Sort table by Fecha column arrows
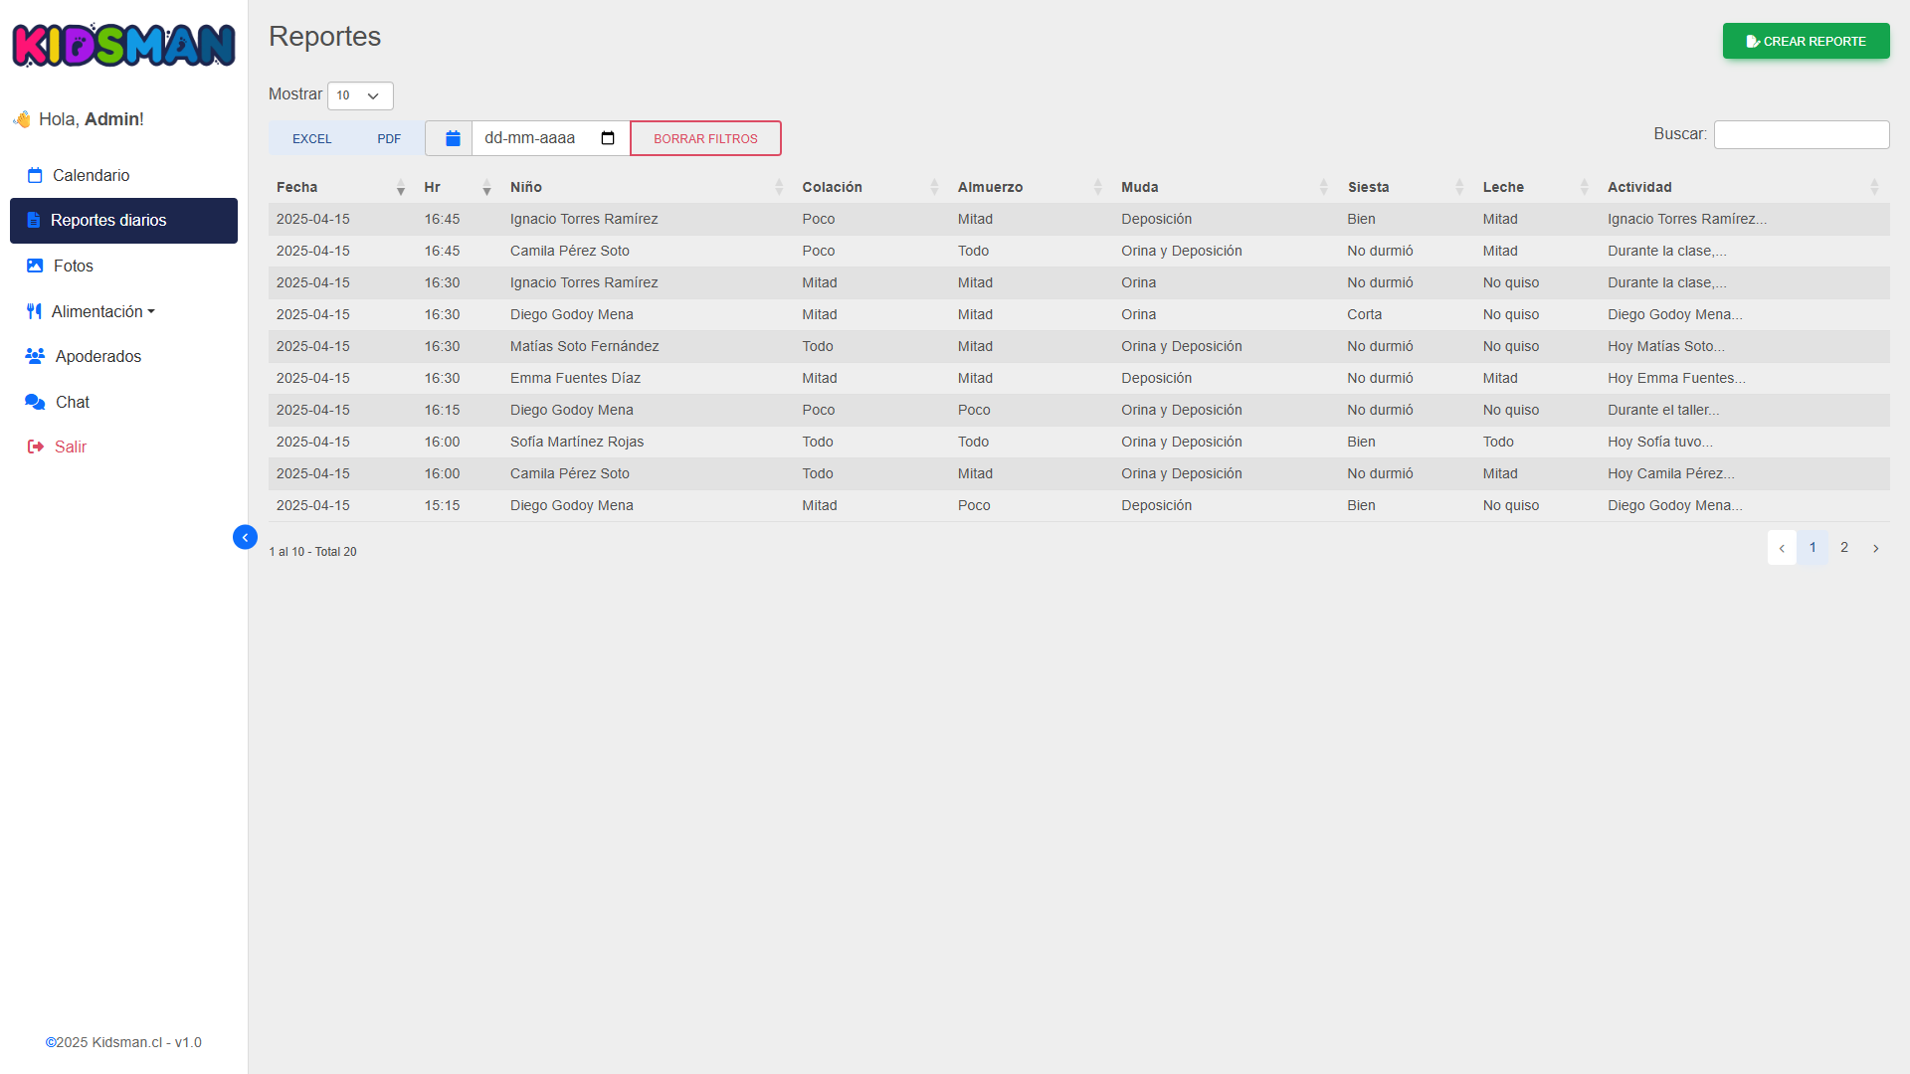Viewport: 1910px width, 1074px height. pos(400,187)
